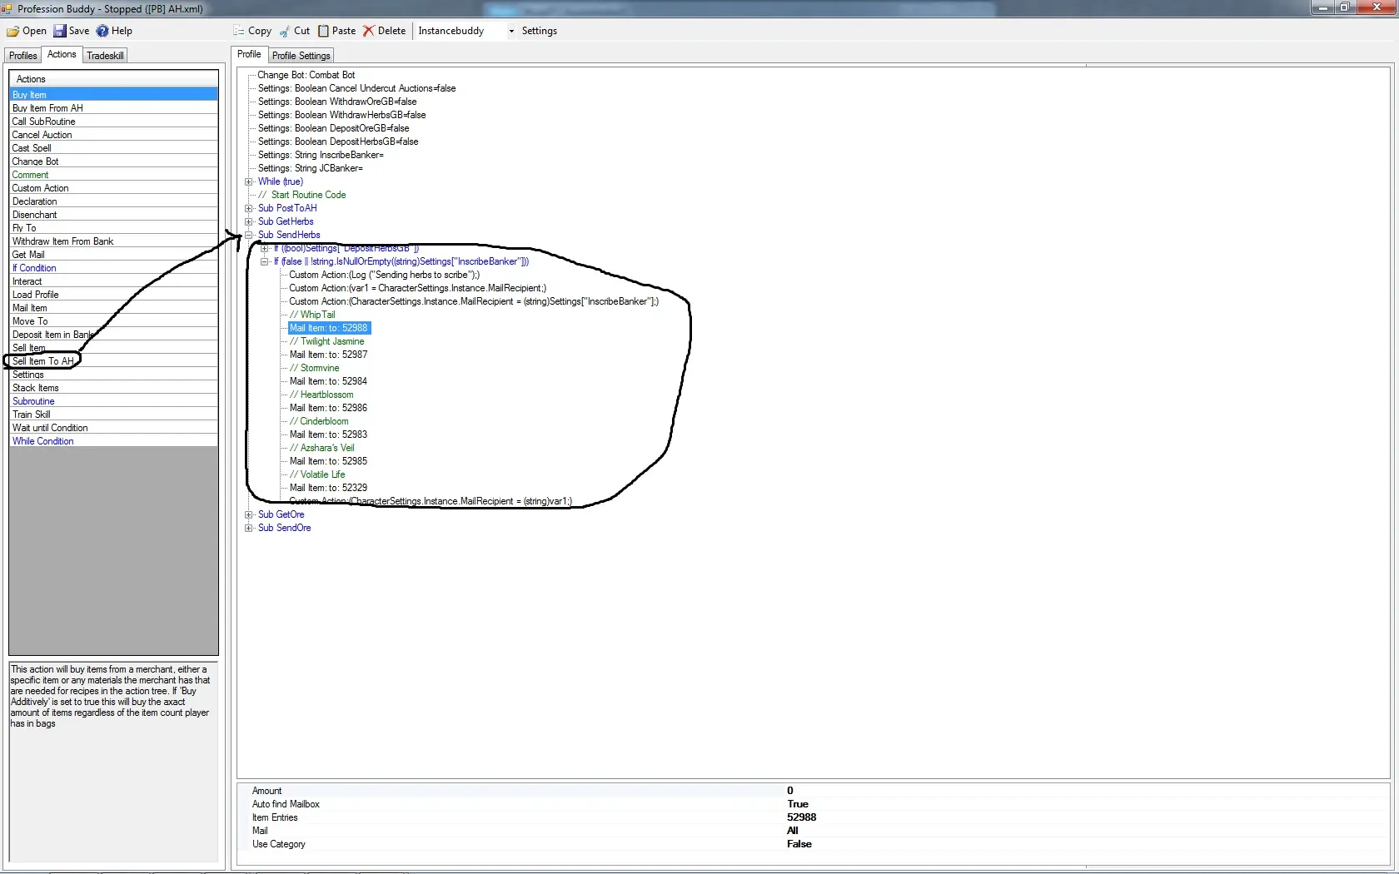
Task: Click the Open folder icon
Action: pos(13,31)
